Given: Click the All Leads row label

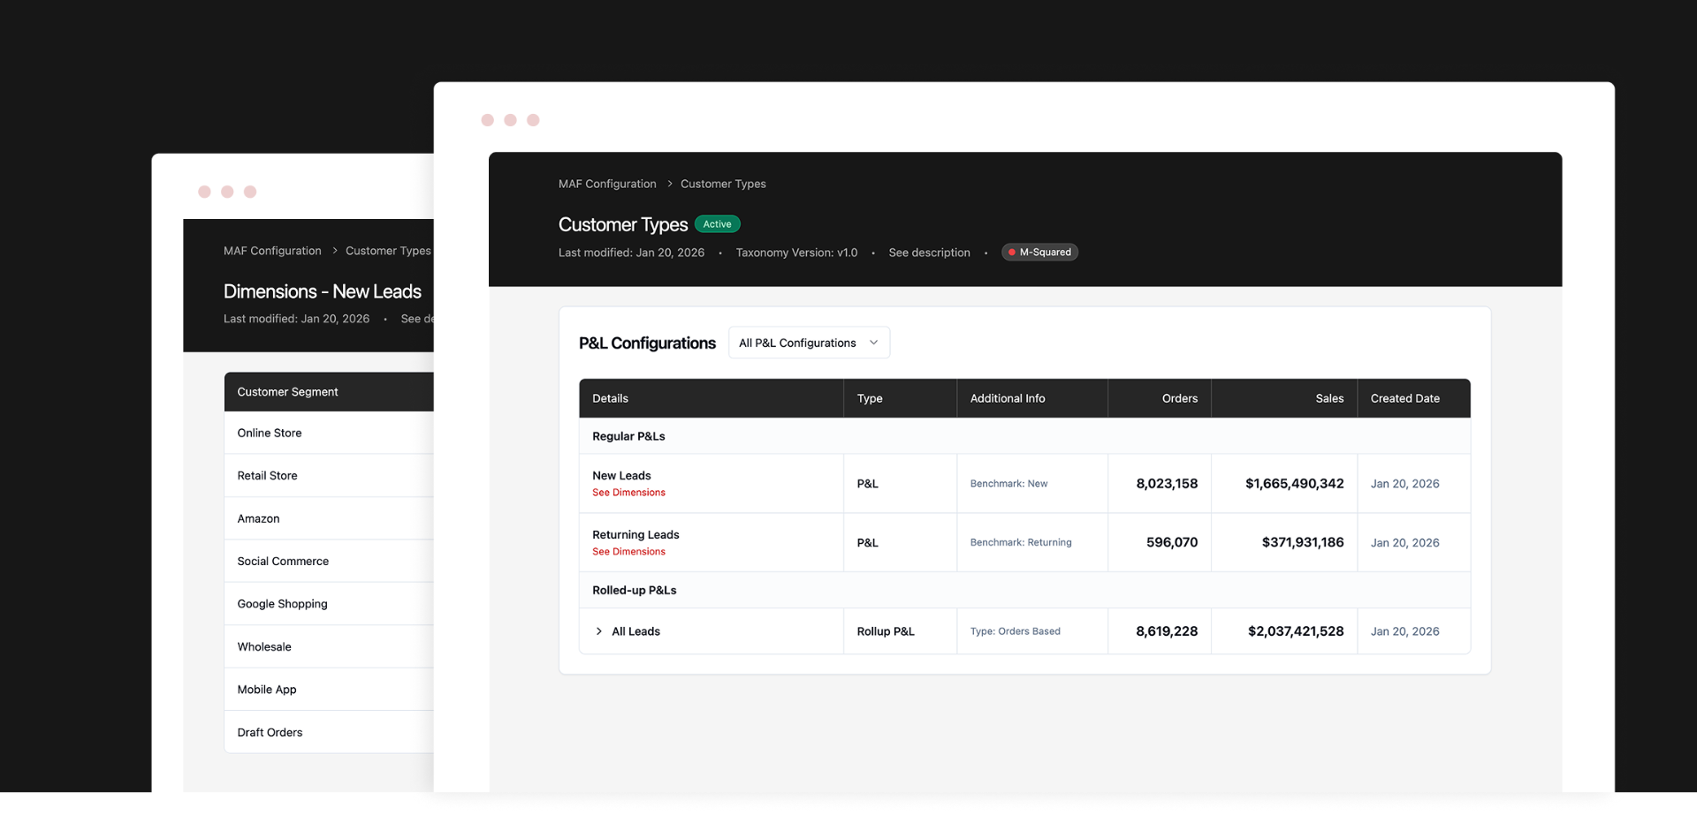Looking at the screenshot, I should [x=635, y=631].
